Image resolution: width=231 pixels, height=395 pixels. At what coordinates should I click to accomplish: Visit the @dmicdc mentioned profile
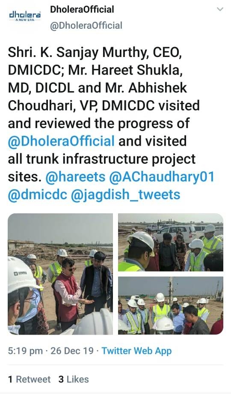pyautogui.click(x=38, y=195)
